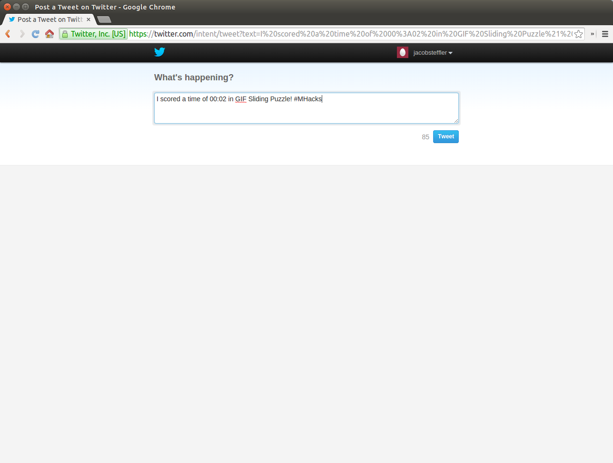The height and width of the screenshot is (463, 613).
Task: Click the Twitter favicon on the tab
Action: (12, 19)
